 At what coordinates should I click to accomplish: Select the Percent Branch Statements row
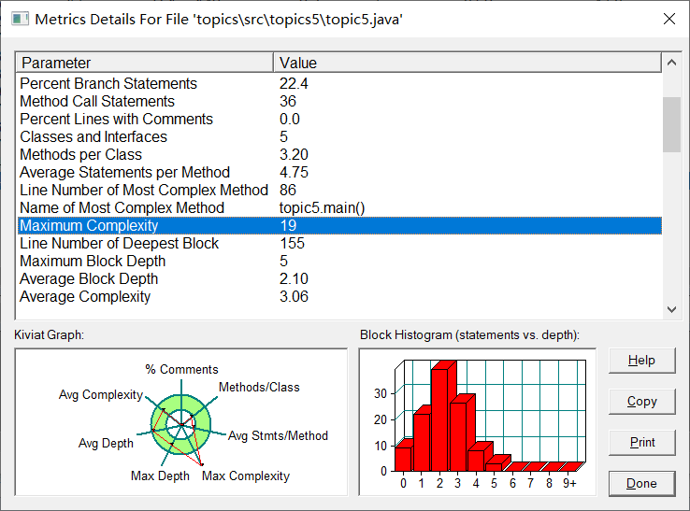(338, 83)
